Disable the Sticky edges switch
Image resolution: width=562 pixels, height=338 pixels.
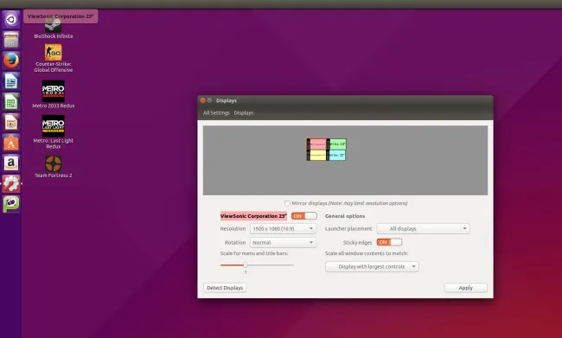389,242
